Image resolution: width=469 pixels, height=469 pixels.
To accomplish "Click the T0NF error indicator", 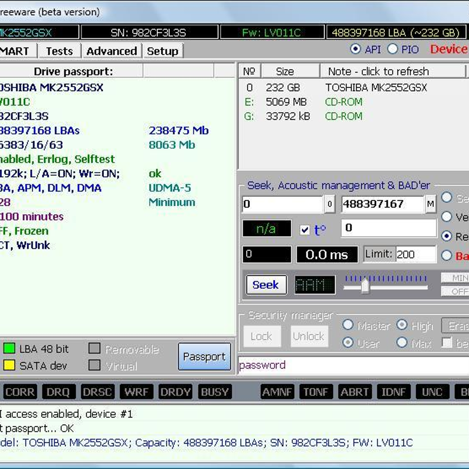I will click(x=316, y=392).
